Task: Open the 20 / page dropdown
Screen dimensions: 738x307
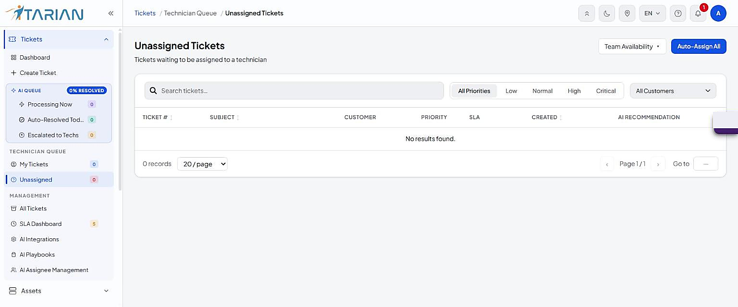Action: pos(202,164)
